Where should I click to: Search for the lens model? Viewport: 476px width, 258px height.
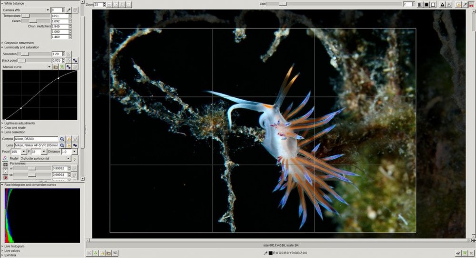point(62,145)
